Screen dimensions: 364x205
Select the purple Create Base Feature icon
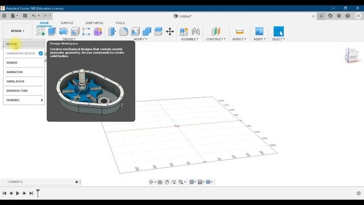click(98, 31)
